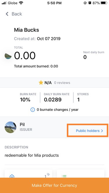Open the burnrate changes info icon

tap(33, 110)
